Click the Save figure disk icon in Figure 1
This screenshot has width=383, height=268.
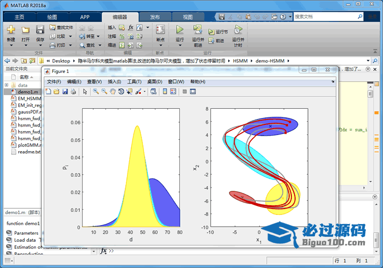pos(65,91)
